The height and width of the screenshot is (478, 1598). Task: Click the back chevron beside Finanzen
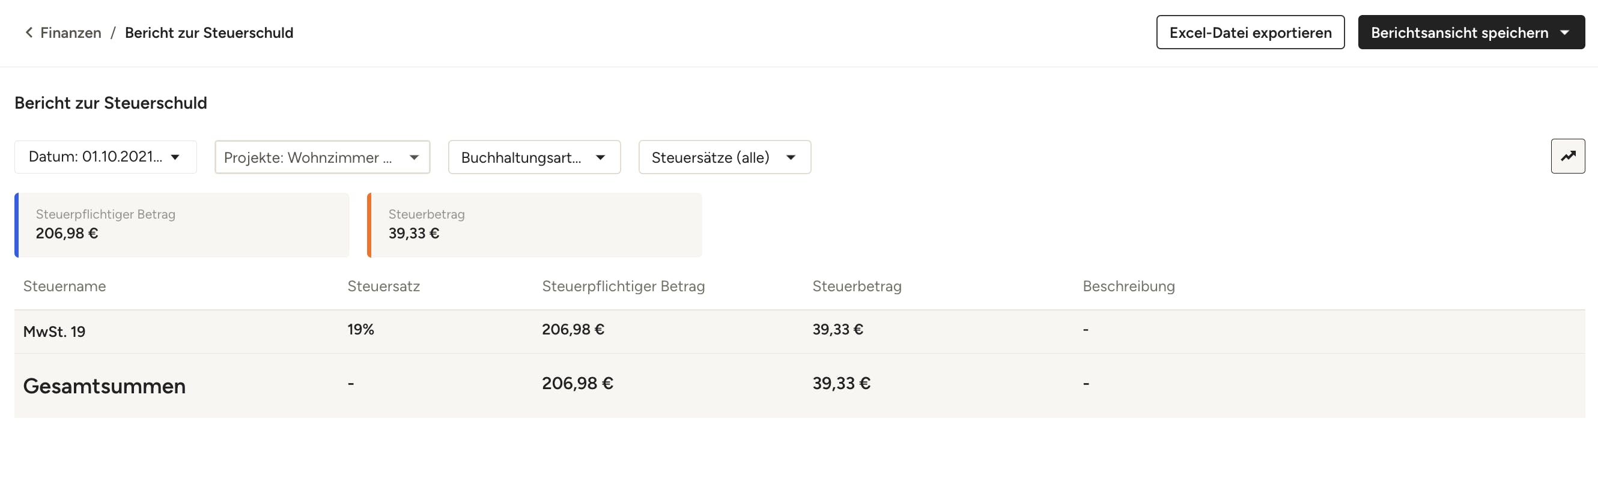[29, 32]
